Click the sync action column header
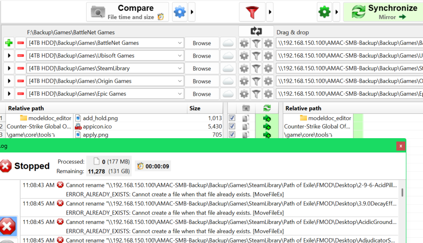 tap(267, 108)
